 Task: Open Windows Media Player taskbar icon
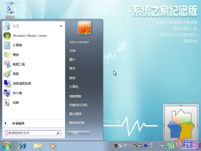(x=53, y=146)
